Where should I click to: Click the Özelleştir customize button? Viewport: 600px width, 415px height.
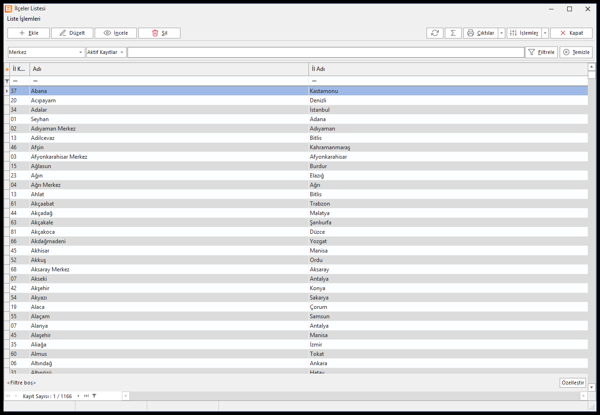573,383
